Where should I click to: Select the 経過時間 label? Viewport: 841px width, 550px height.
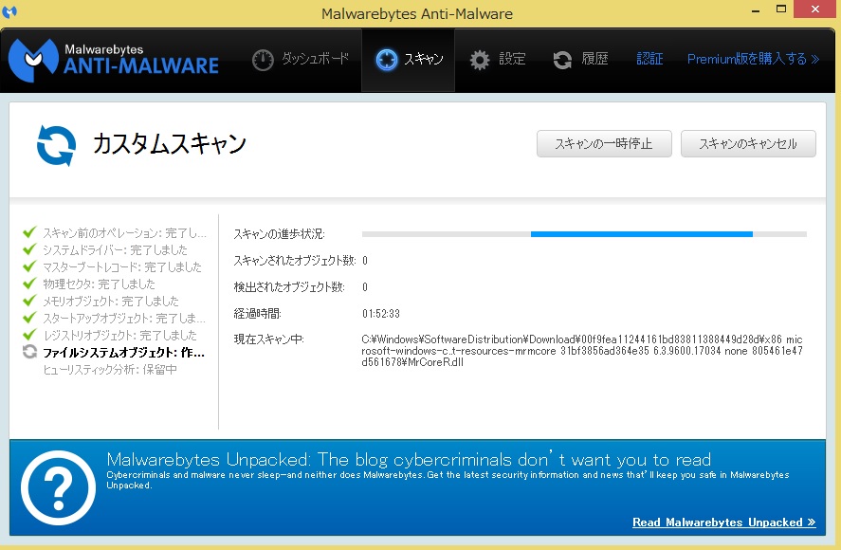258,313
